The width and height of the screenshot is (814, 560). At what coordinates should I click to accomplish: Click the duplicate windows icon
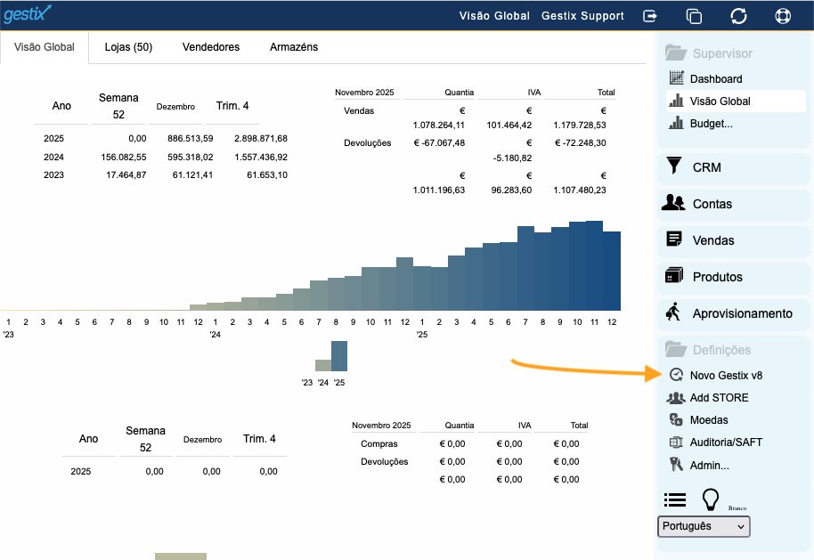(694, 16)
